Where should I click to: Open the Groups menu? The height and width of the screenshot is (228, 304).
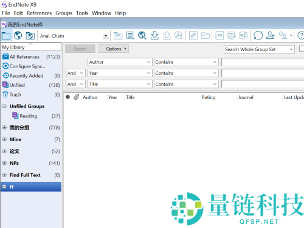(64, 13)
